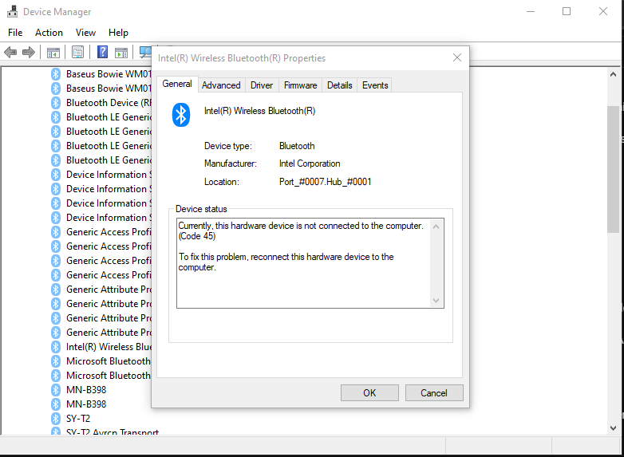Screen dimensions: 624x457
Task: Switch to the Driver tab
Action: [262, 85]
